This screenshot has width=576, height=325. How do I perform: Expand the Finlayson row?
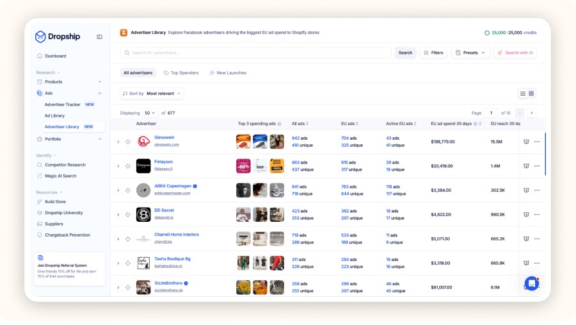pyautogui.click(x=118, y=166)
